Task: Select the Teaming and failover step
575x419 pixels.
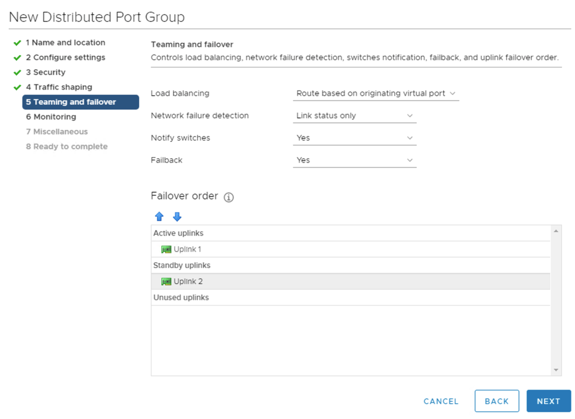Action: tap(71, 102)
